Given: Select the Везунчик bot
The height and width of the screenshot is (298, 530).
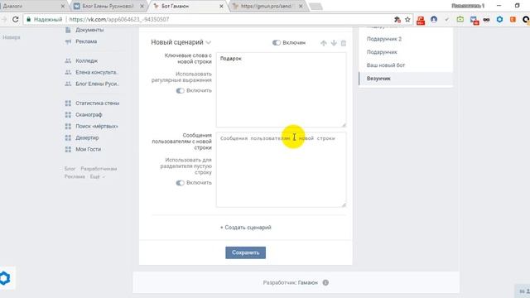Looking at the screenshot, I should click(x=406, y=79).
